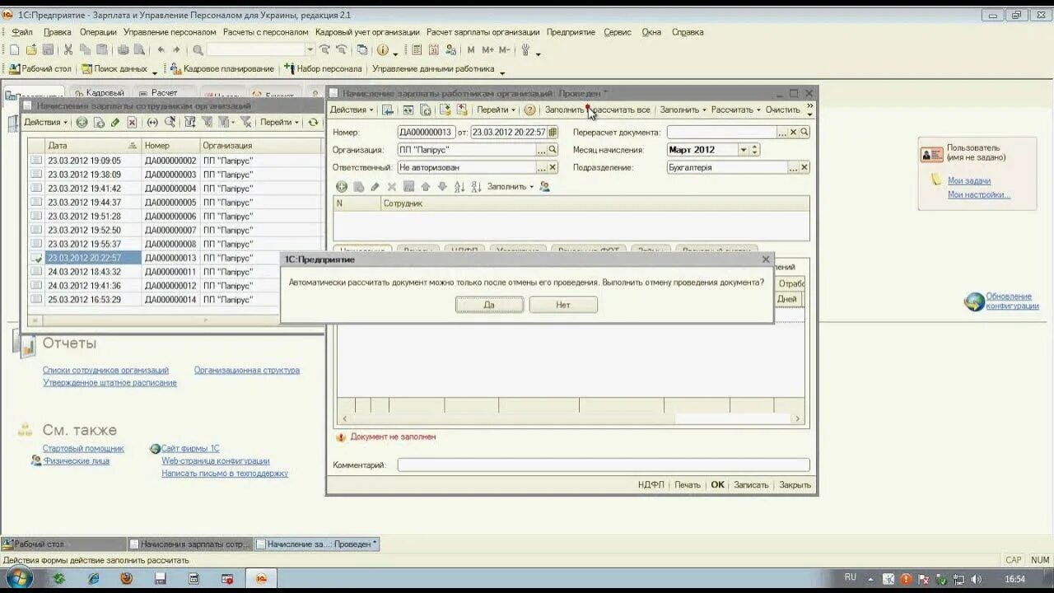Open the Операции menu
The image size is (1054, 593).
[98, 32]
